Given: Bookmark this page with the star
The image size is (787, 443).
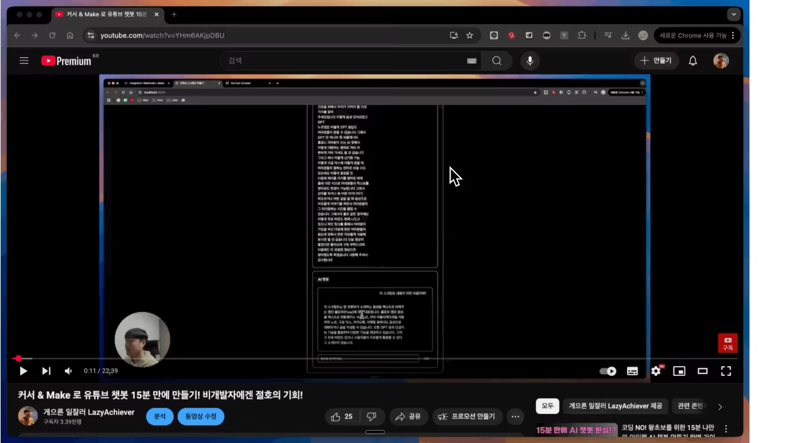Looking at the screenshot, I should [470, 35].
